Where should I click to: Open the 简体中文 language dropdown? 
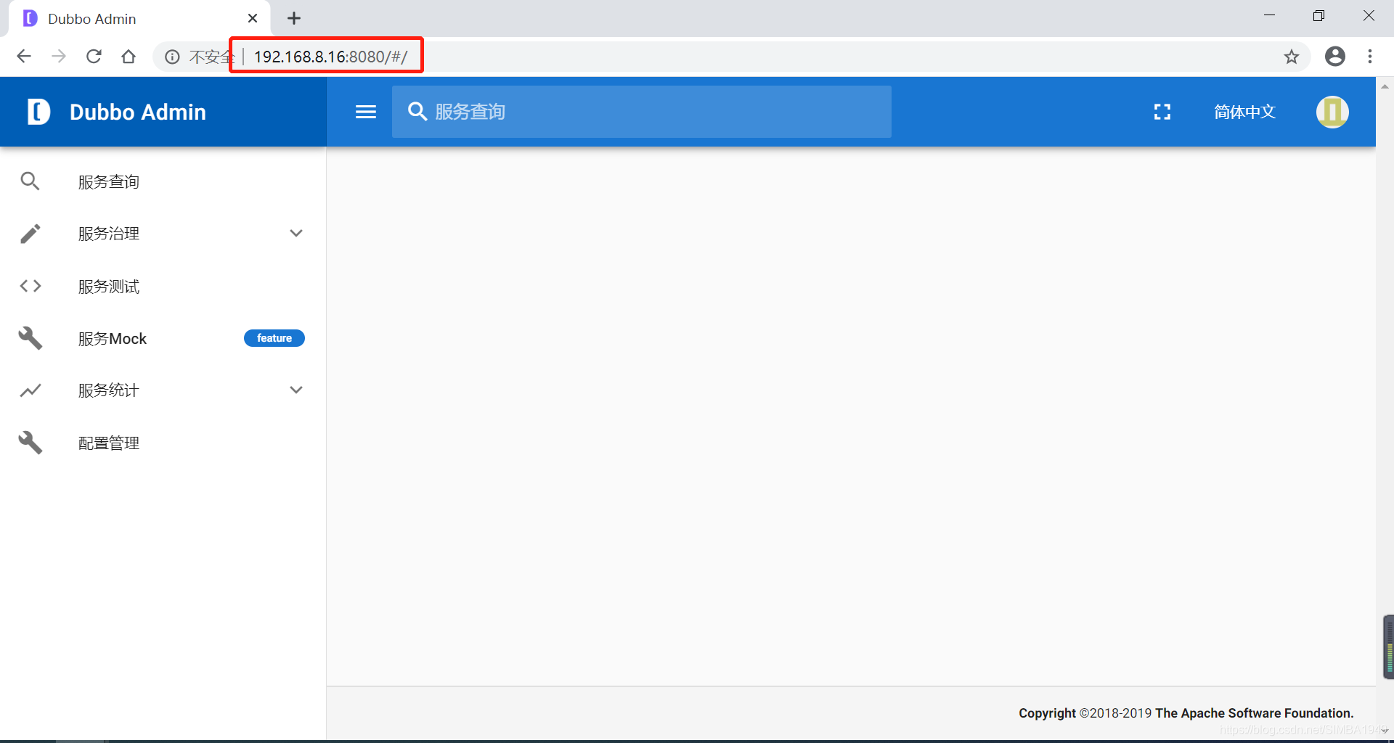[x=1244, y=112]
